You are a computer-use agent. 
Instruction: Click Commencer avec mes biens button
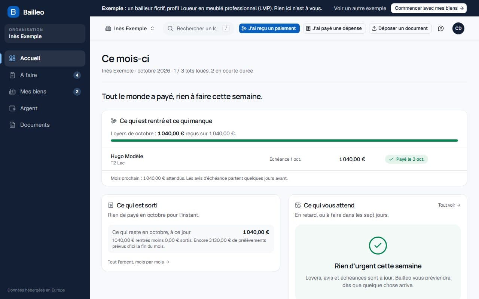(429, 8)
